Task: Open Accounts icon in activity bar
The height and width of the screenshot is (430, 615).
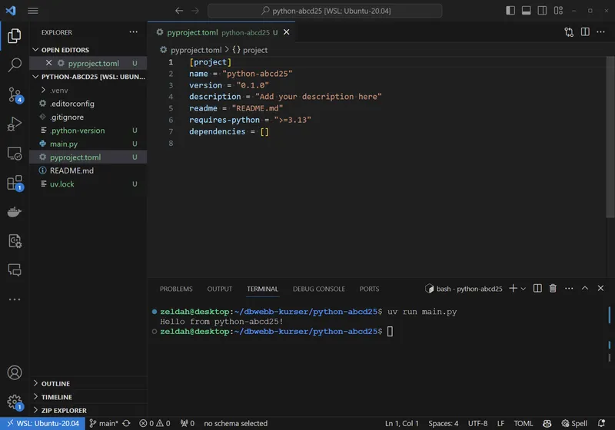Action: pyautogui.click(x=15, y=372)
